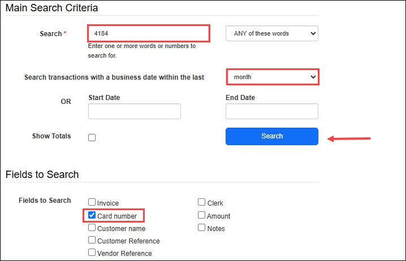Click the Search text input field
Image resolution: width=406 pixels, height=261 pixels.
[x=149, y=33]
